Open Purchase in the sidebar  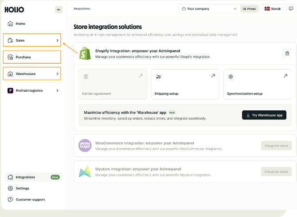[23, 57]
